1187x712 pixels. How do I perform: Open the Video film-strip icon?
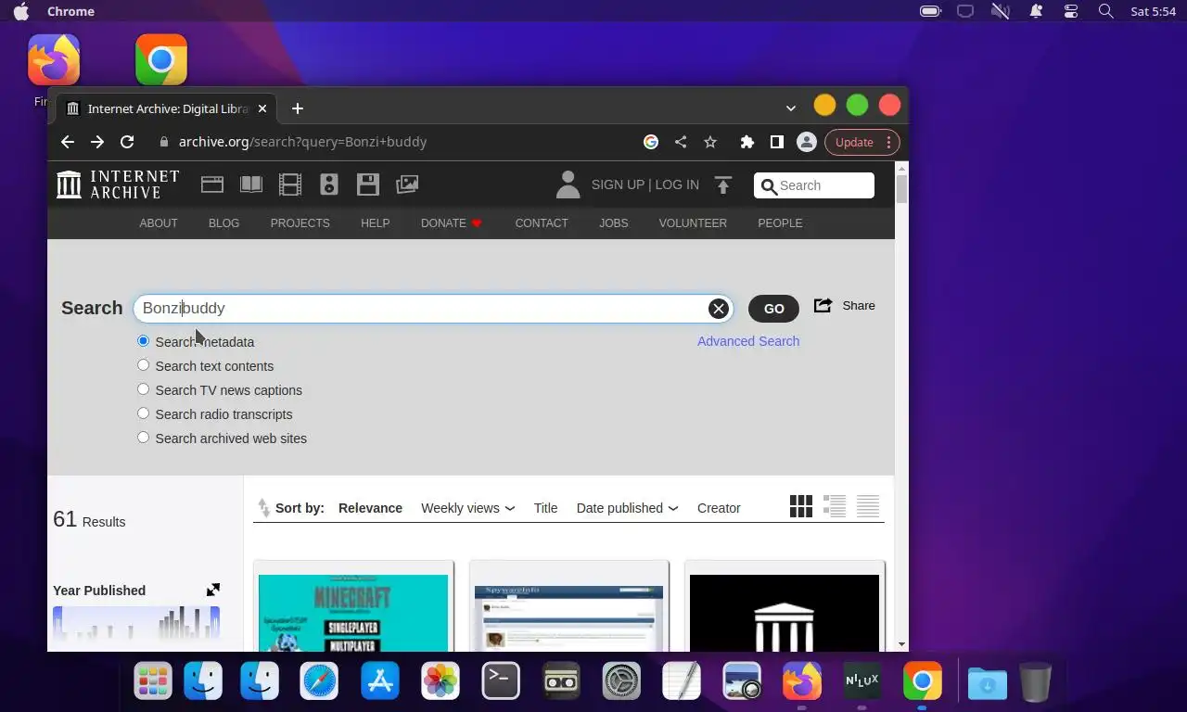click(x=290, y=184)
